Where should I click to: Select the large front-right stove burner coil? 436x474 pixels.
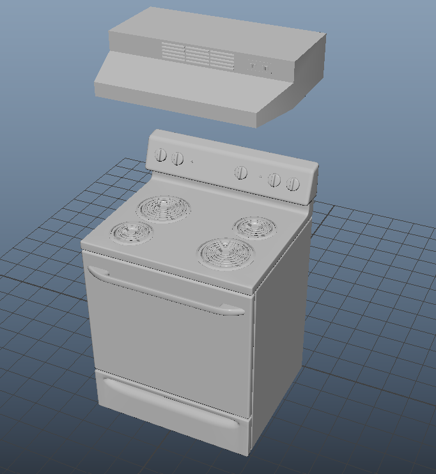[226, 254]
